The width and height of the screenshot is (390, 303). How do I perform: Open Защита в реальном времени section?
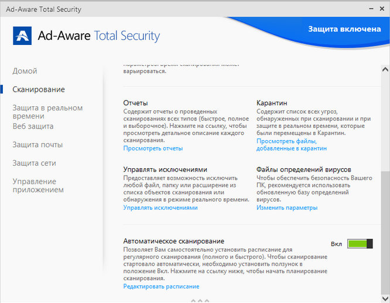(47, 112)
